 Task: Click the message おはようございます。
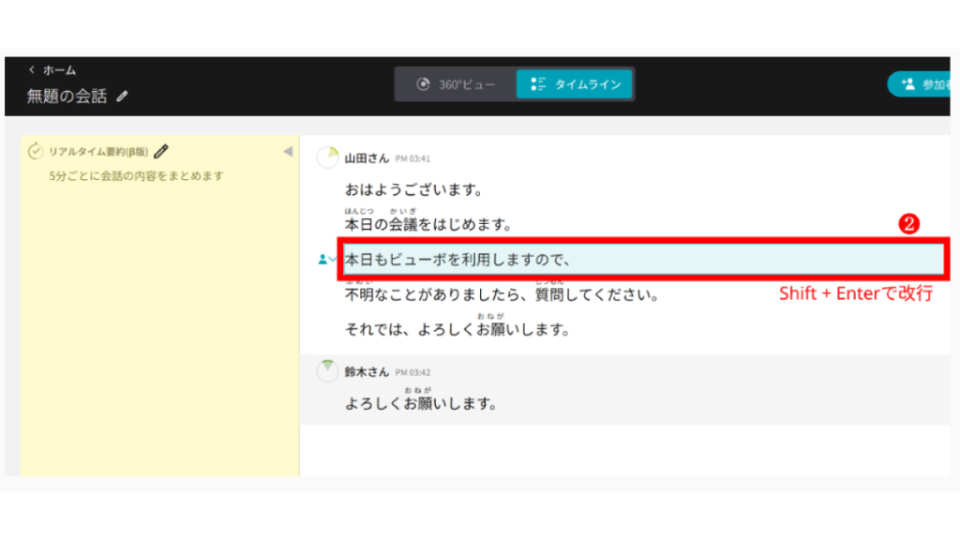(x=413, y=190)
